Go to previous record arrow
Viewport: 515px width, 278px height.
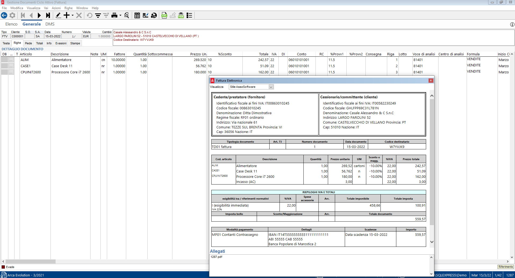point(31,15)
